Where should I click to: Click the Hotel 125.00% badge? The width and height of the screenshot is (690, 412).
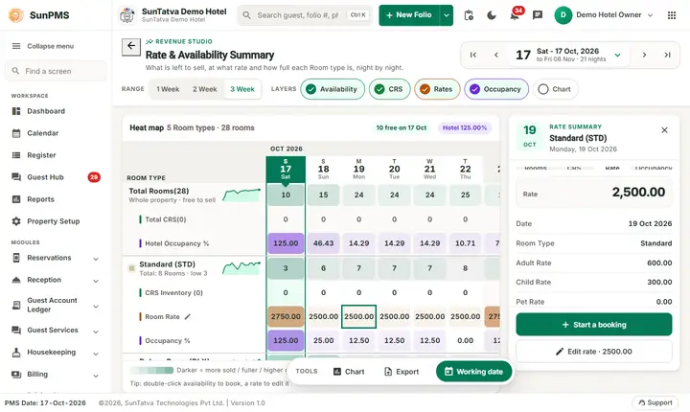465,127
